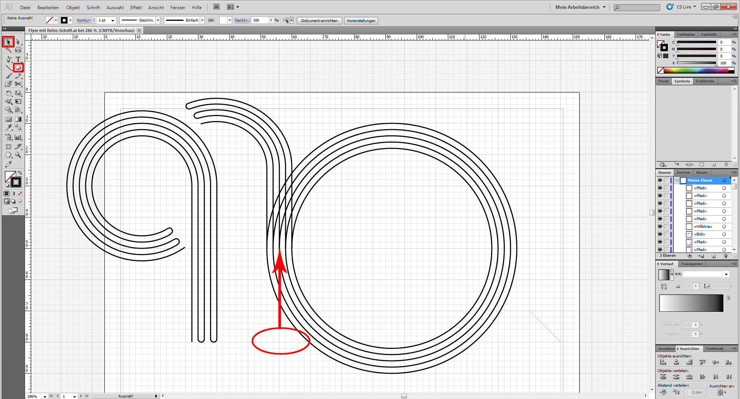Toggle visibility of the Hilfslinie item

click(x=660, y=227)
